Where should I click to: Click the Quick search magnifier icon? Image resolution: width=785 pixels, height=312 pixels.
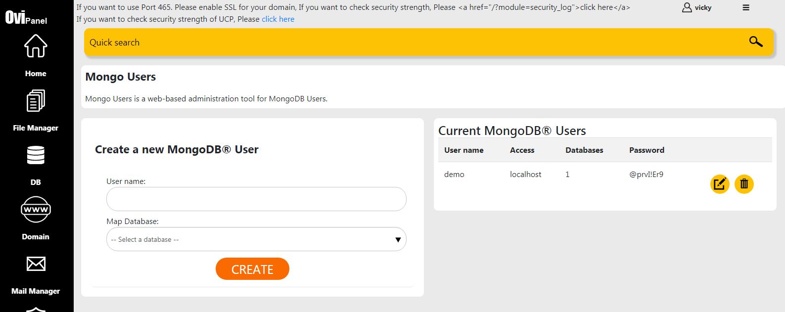tap(755, 42)
